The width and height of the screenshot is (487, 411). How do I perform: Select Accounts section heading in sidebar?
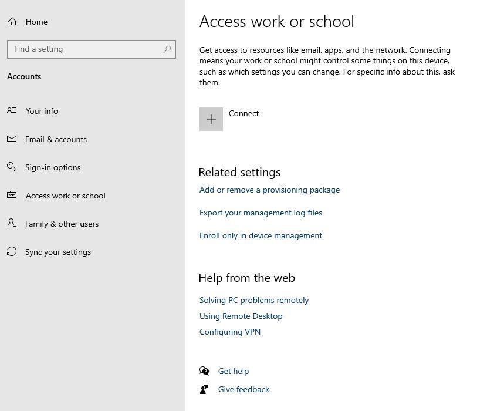pyautogui.click(x=24, y=76)
